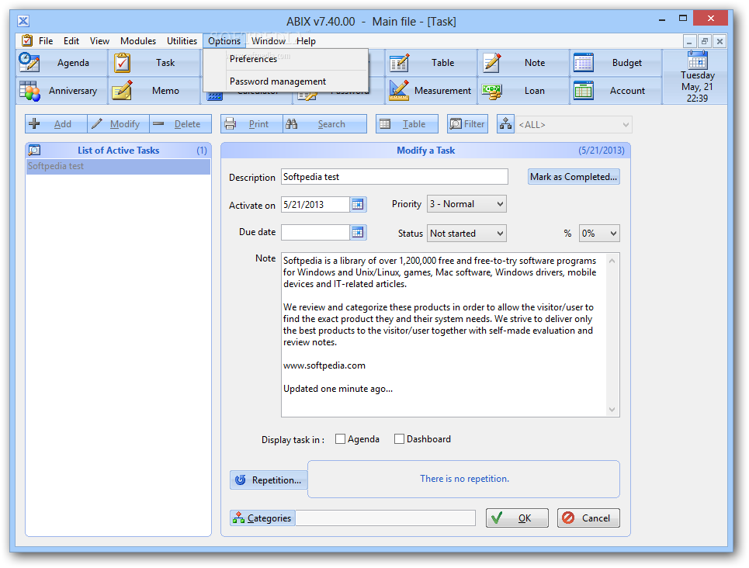Screen dimensions: 749x568
Task: Open the Task module
Action: pyautogui.click(x=154, y=63)
